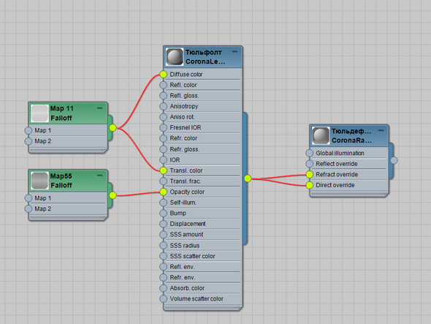Click the Map55 Falloff output socket

click(x=112, y=195)
